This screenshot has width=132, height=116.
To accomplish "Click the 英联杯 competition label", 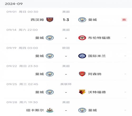I will click(66, 84).
